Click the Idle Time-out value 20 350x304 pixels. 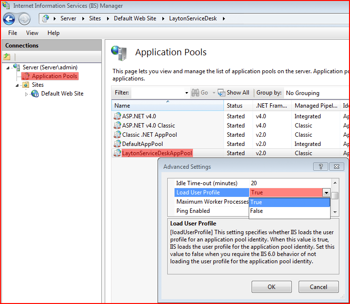254,183
